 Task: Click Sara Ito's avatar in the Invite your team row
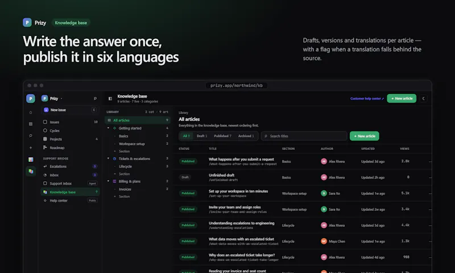tap(324, 209)
